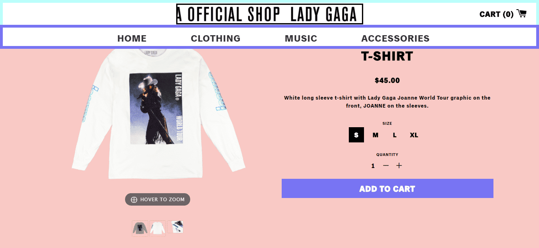
Task: Select the grey shirt thumbnail
Action: coord(140,228)
